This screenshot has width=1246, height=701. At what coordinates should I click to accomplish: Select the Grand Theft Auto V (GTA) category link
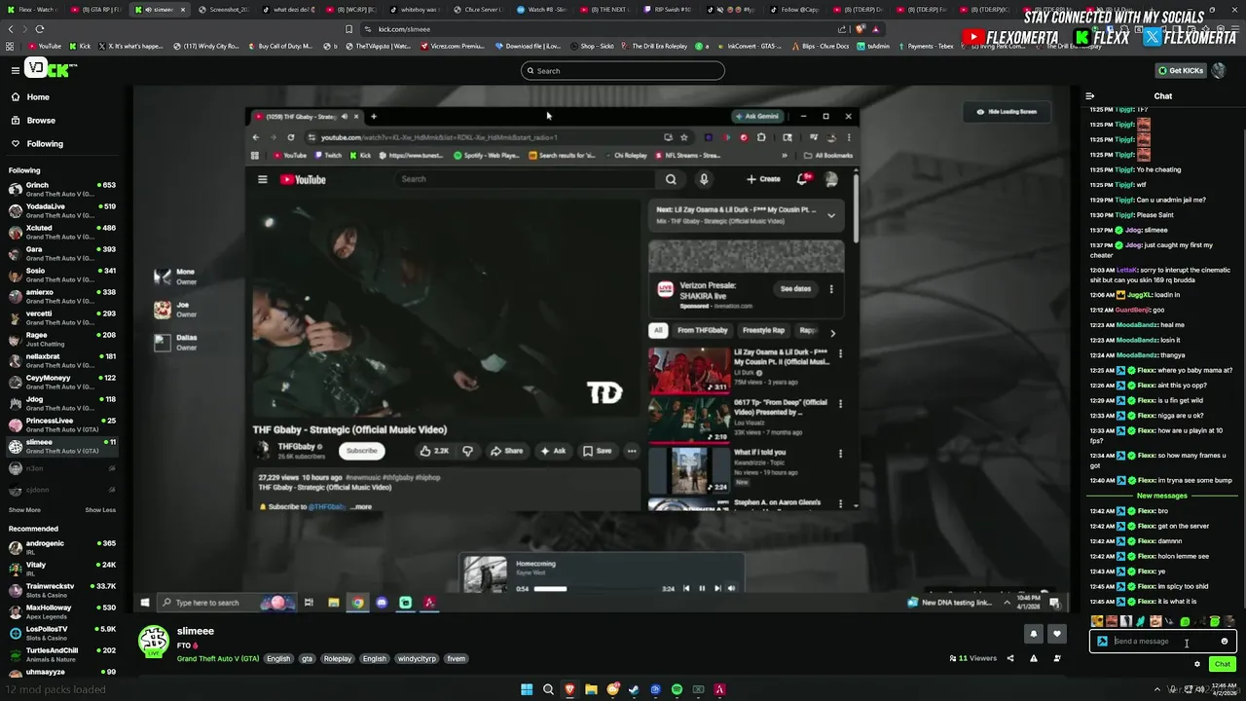tap(218, 659)
